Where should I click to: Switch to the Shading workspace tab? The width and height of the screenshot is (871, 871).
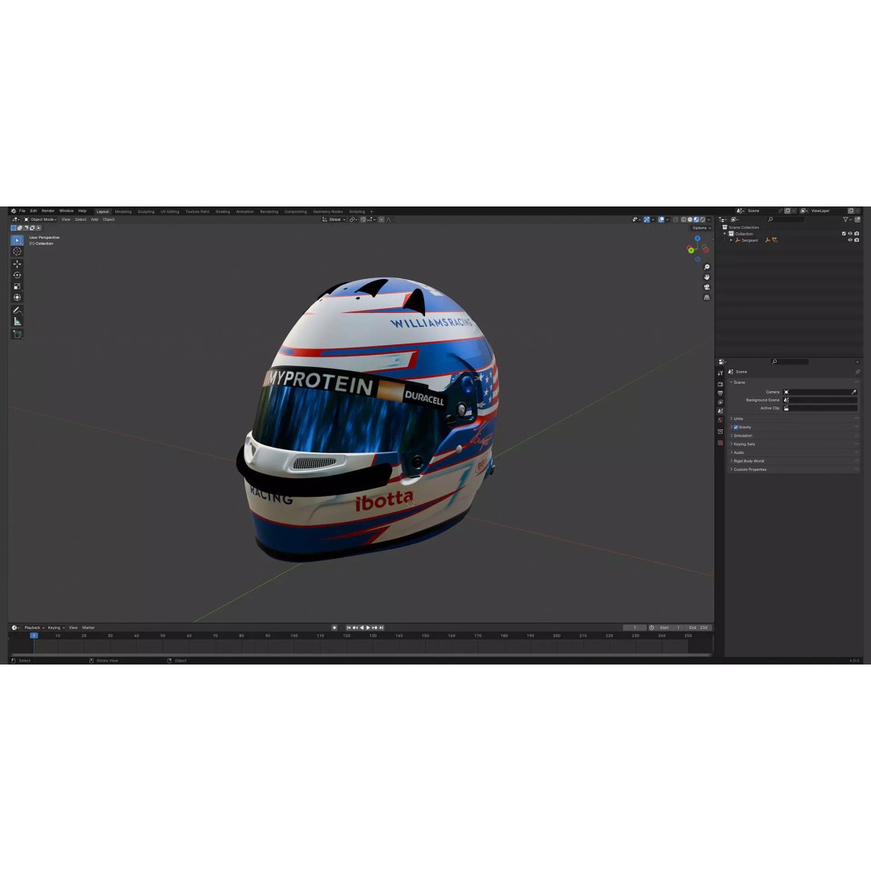[223, 211]
